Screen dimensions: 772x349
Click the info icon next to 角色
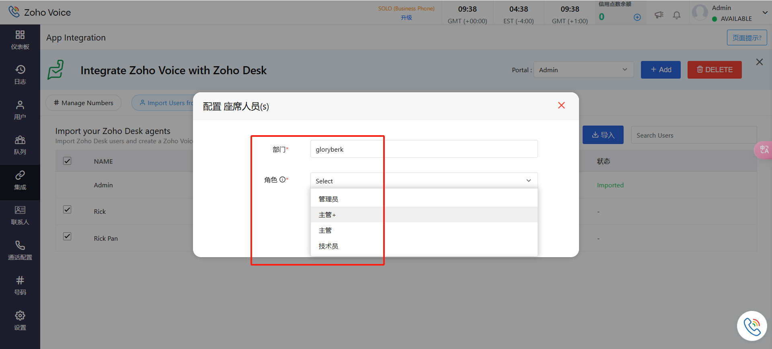(282, 179)
